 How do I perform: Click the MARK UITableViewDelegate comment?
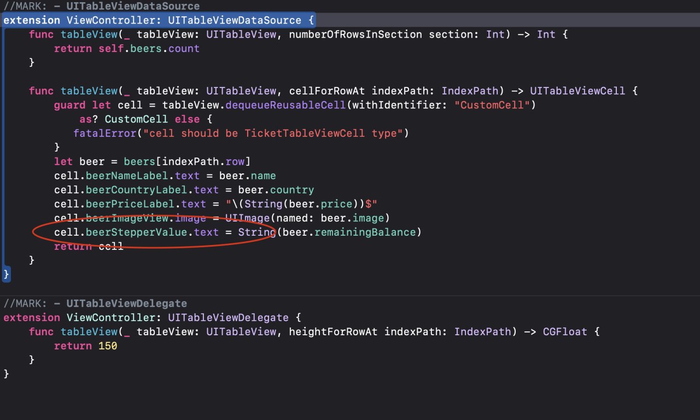pyautogui.click(x=95, y=304)
